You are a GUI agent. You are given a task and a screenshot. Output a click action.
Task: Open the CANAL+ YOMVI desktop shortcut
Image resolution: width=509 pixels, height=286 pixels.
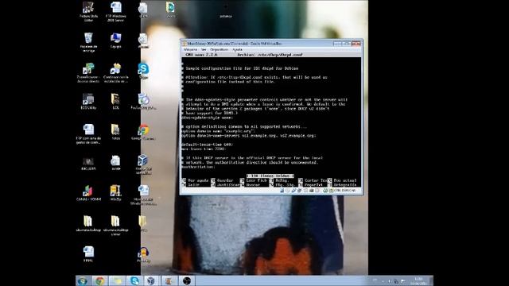coord(88,193)
